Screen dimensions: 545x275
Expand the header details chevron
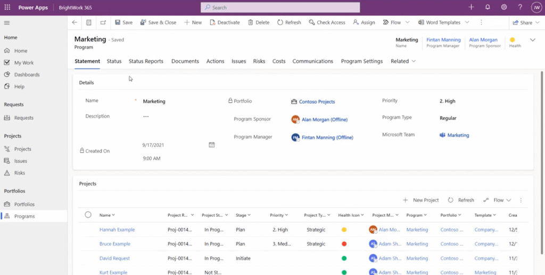(532, 40)
